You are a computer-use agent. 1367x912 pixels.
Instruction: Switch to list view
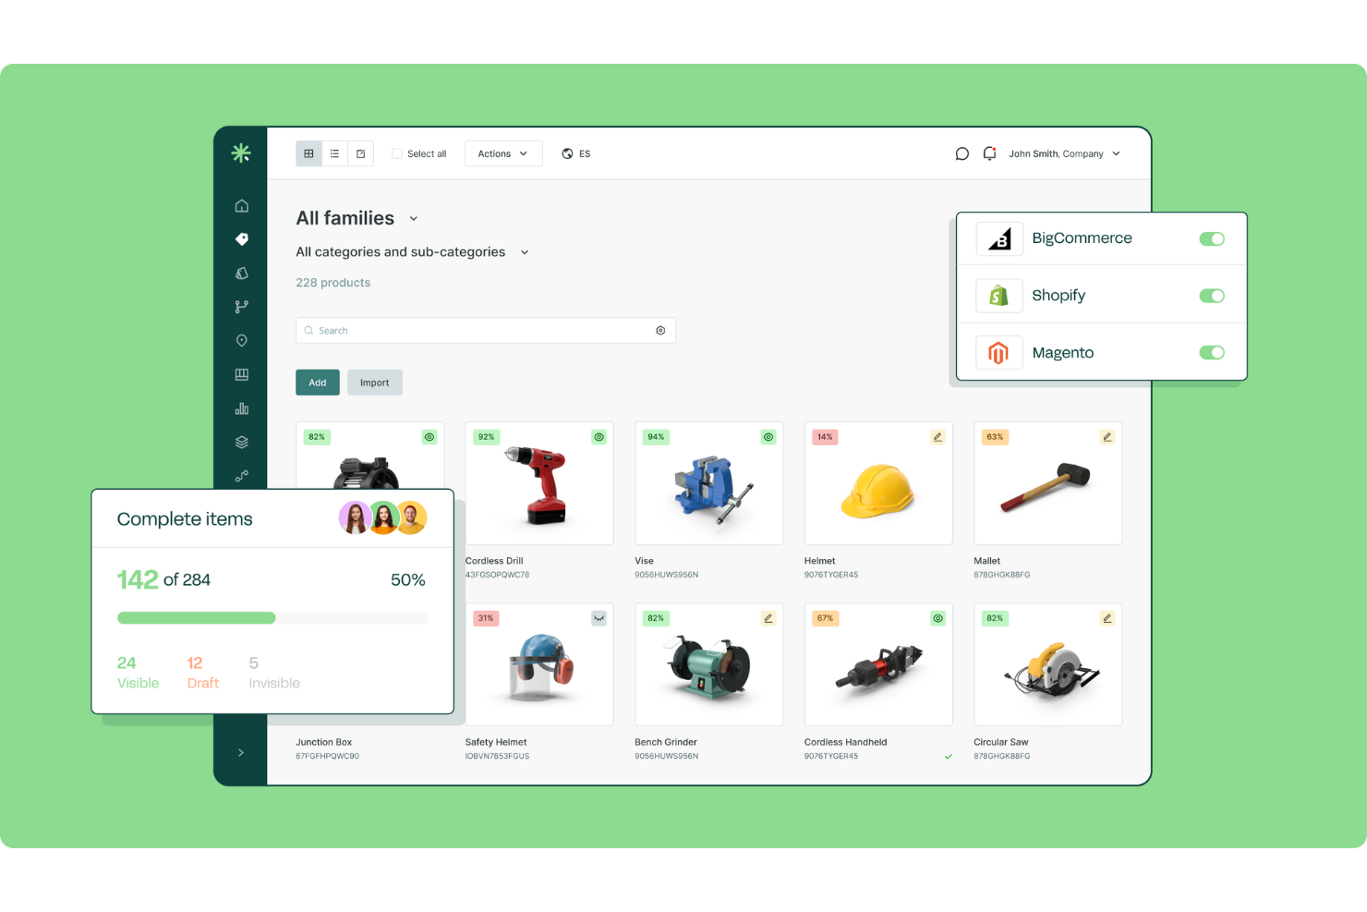pos(334,153)
